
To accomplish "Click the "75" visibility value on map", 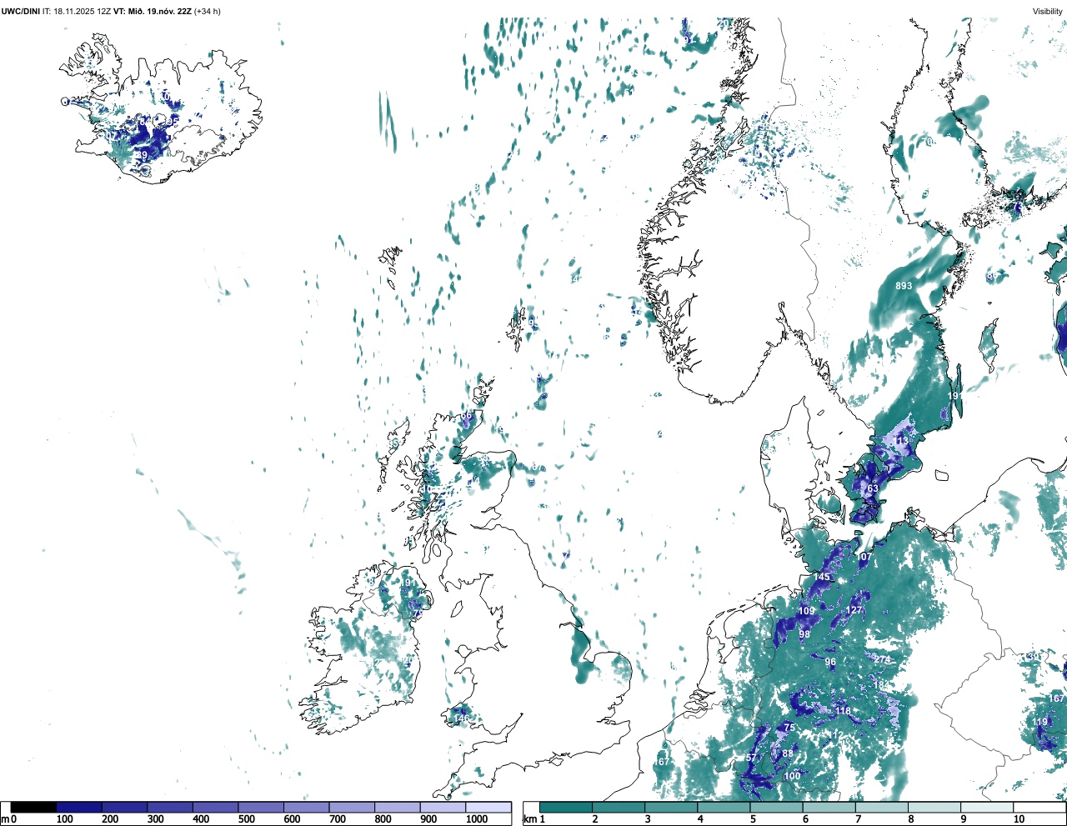I will point(790,728).
